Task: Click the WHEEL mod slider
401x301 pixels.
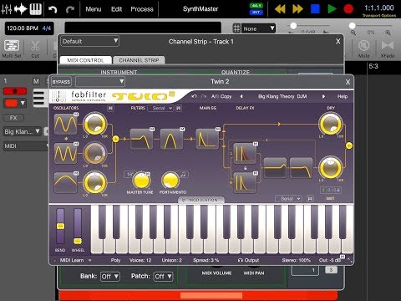Action: pos(78,226)
